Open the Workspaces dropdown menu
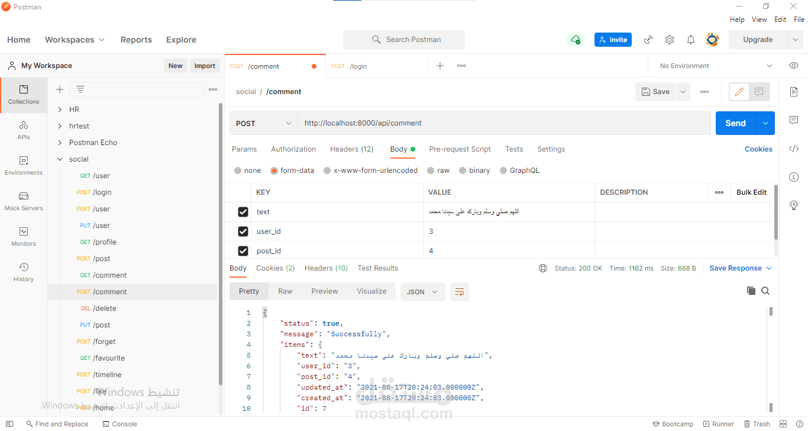The width and height of the screenshot is (808, 431). pyautogui.click(x=75, y=40)
